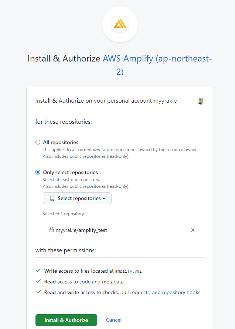Click the repository icon in Select repositories button
This screenshot has width=235, height=329.
point(52,199)
